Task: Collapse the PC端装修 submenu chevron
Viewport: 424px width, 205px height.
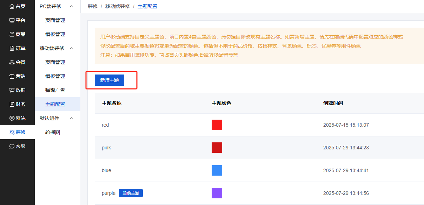Action: coord(71,6)
